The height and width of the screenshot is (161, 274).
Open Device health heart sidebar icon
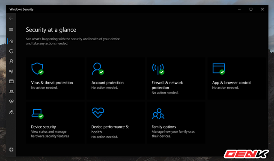coord(12,101)
